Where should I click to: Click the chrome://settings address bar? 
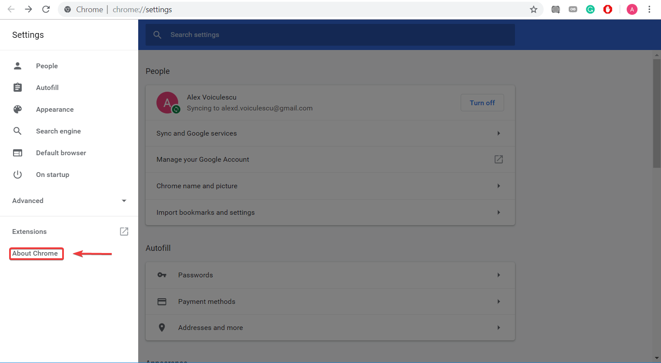[300, 10]
